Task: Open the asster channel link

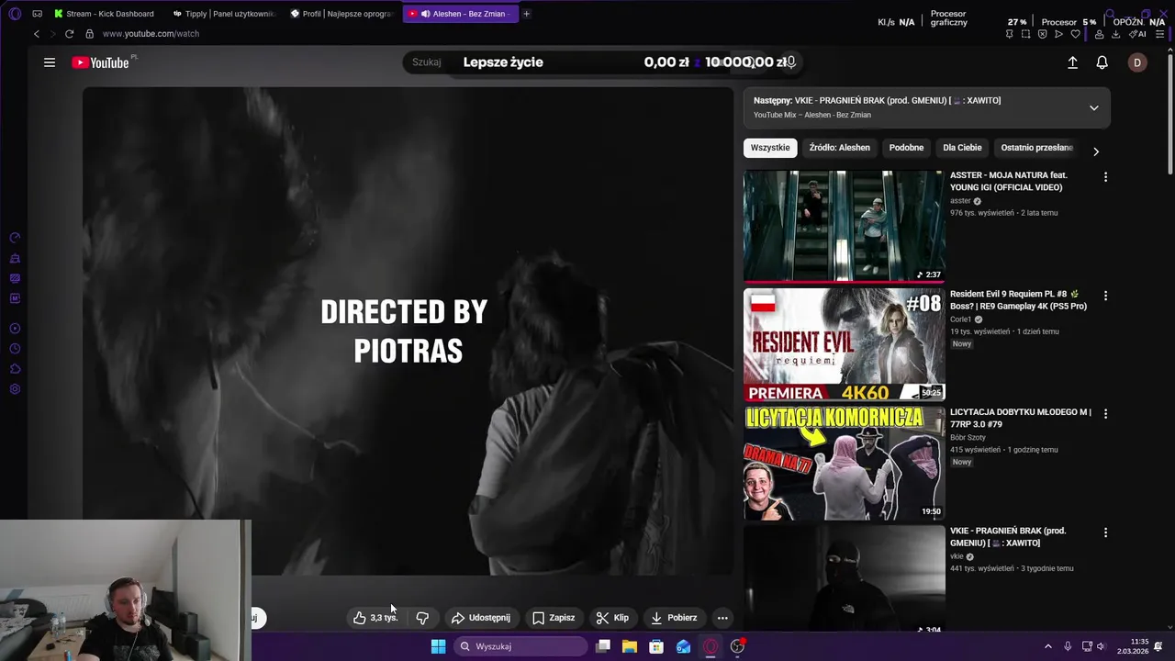Action: pos(960,201)
